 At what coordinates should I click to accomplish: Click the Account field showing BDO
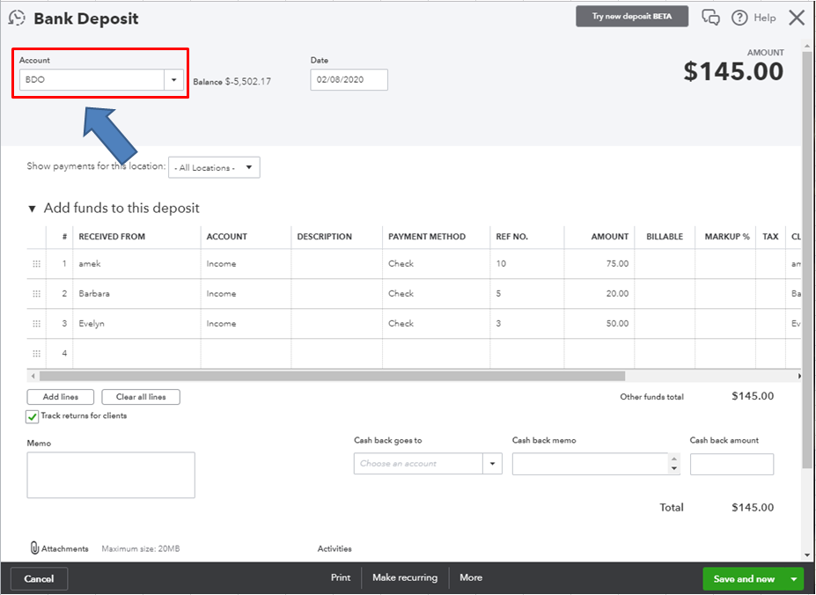92,79
